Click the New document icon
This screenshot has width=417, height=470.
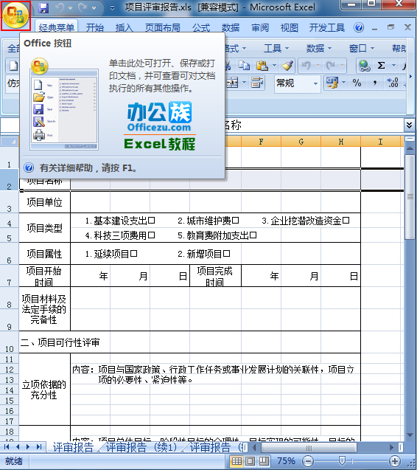pyautogui.click(x=13, y=66)
